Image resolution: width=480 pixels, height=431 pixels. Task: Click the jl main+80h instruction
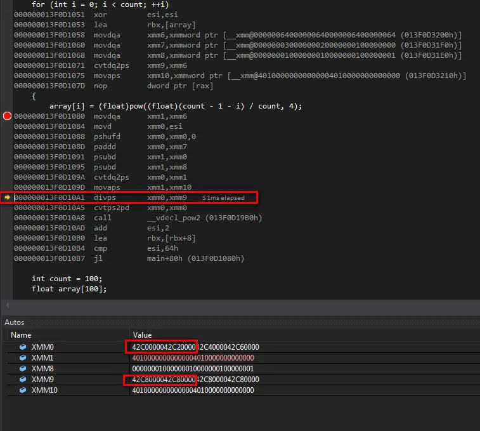tap(129, 258)
